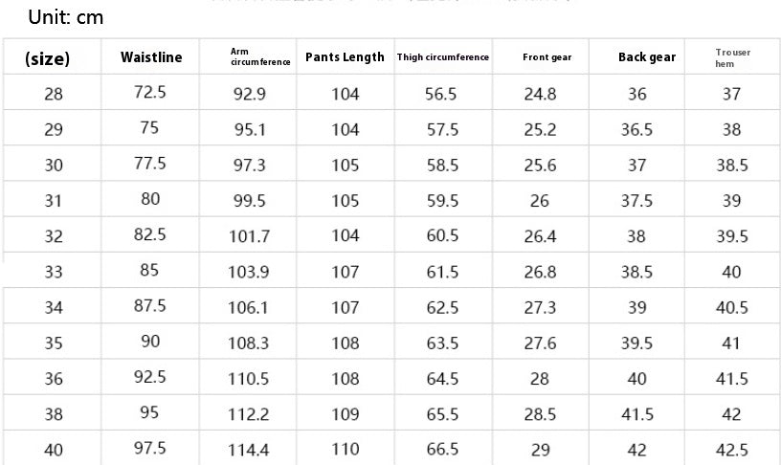Select the Thigh circumference header cell
Viewport: 781px width, 465px height.
[443, 57]
